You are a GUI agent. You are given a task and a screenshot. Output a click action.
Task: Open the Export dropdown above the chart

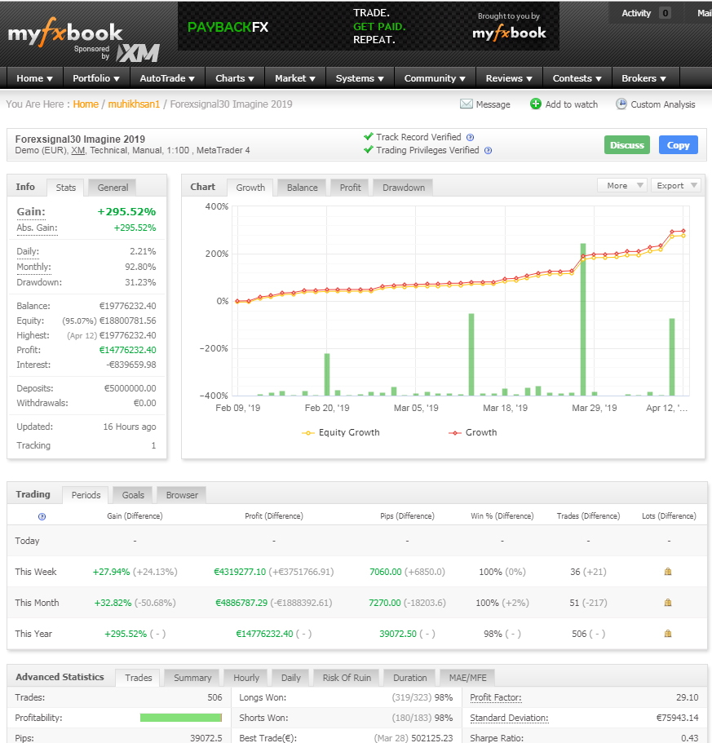[x=675, y=185]
